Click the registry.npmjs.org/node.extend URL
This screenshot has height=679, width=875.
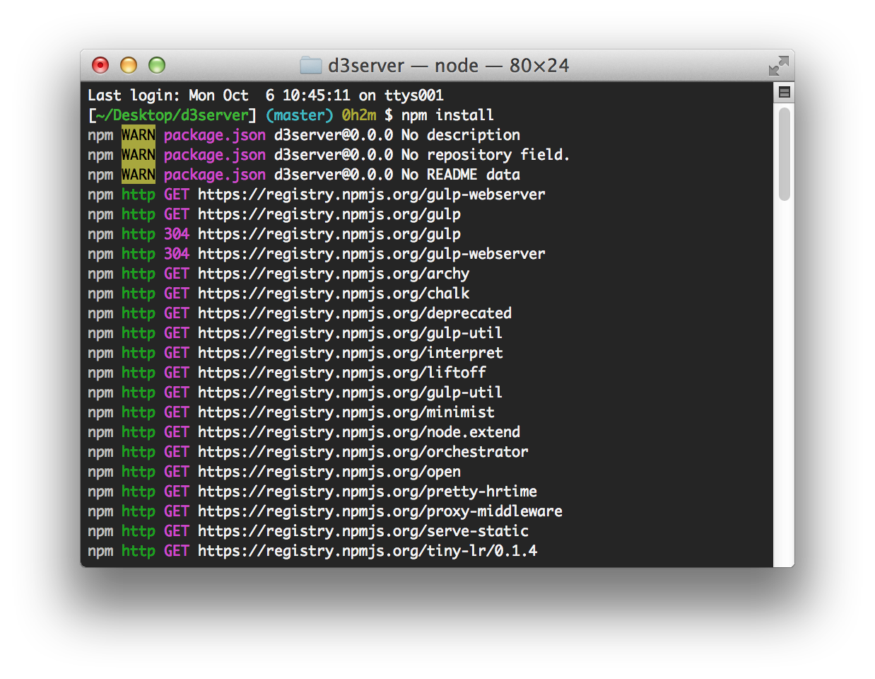pos(359,432)
